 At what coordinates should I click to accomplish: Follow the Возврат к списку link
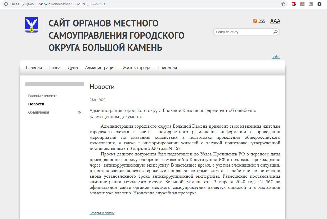102,213
